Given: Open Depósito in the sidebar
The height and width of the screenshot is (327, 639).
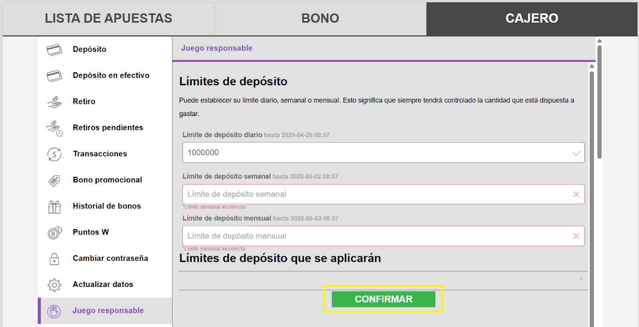Looking at the screenshot, I should 105,49.
